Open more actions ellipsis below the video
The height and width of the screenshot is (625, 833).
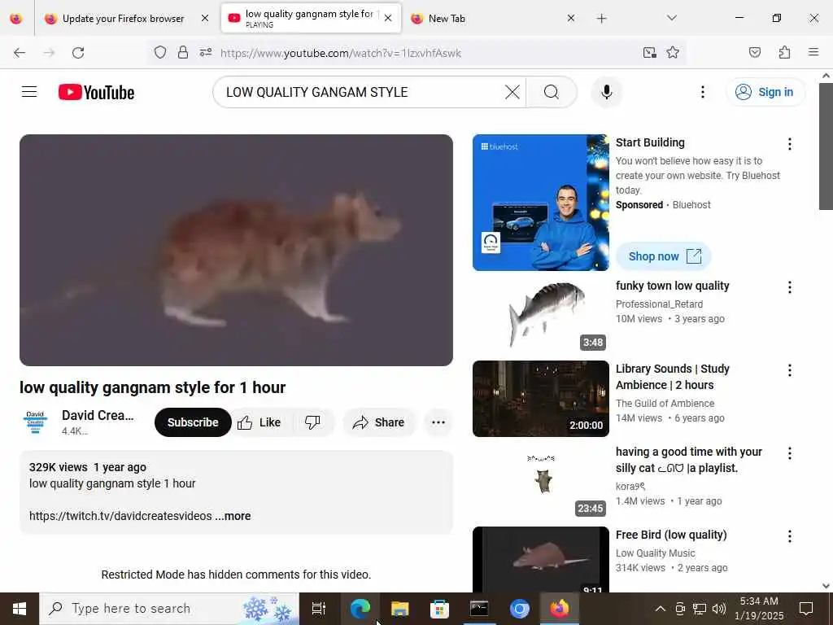pos(438,422)
